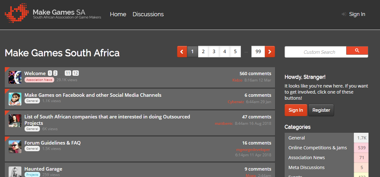Open the Discussions menu item
The width and height of the screenshot is (380, 177).
pos(148,14)
